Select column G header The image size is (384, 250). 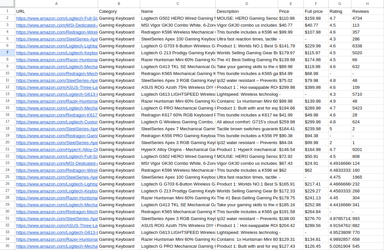tap(340, 4)
